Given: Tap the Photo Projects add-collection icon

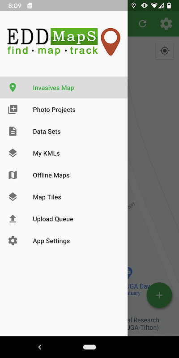Looking at the screenshot, I should (x=13, y=110).
